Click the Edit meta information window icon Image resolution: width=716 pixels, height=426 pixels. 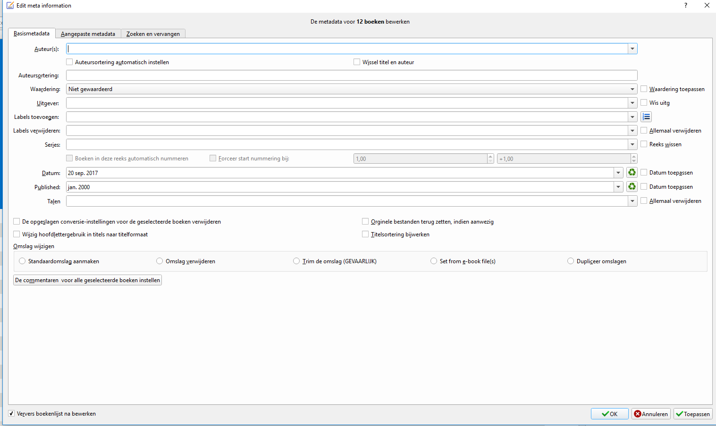(10, 6)
